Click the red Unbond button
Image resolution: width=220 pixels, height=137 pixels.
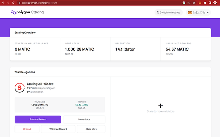coord(27,129)
